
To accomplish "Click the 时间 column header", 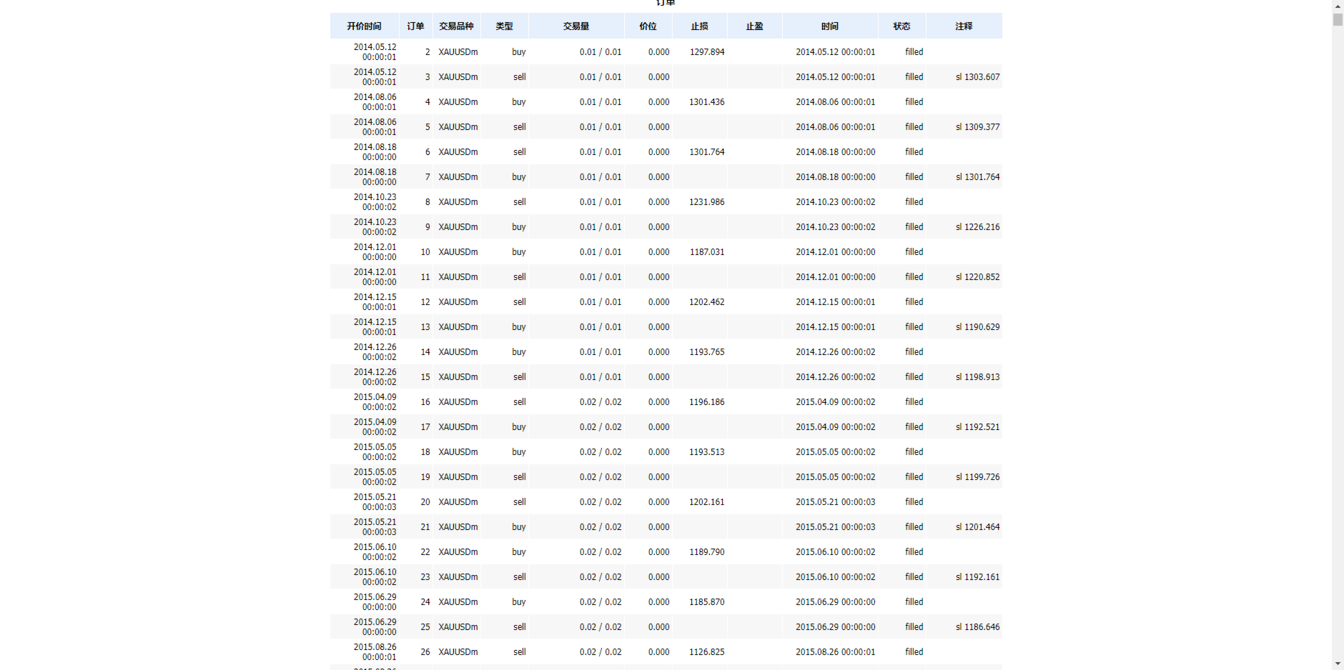I will coord(830,26).
